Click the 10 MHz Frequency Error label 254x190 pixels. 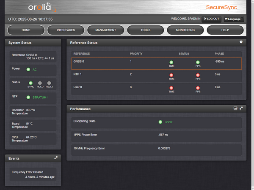[x=89, y=148]
